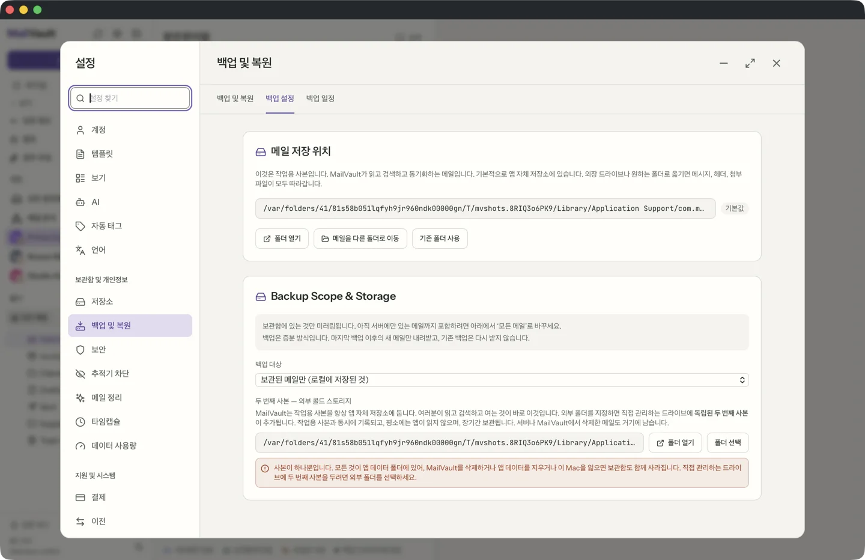Open the 추적기 차단 settings section
This screenshot has height=560, width=865.
(130, 374)
